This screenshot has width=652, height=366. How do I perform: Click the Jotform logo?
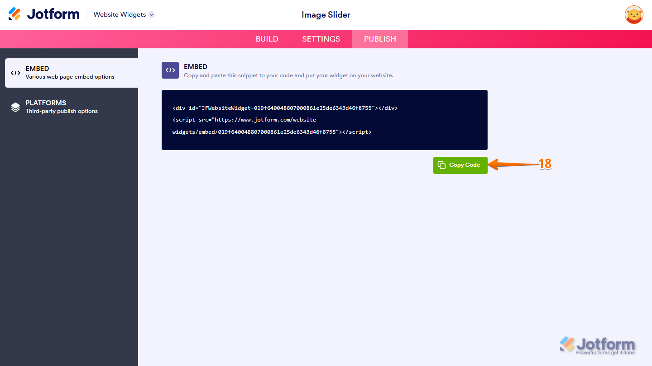click(x=44, y=14)
